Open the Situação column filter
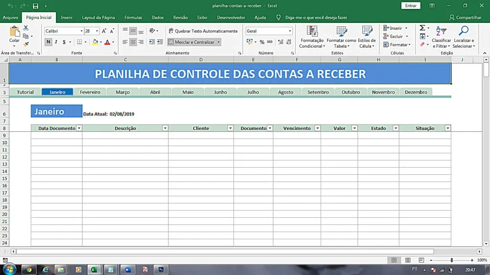The image size is (490, 275). point(448,128)
